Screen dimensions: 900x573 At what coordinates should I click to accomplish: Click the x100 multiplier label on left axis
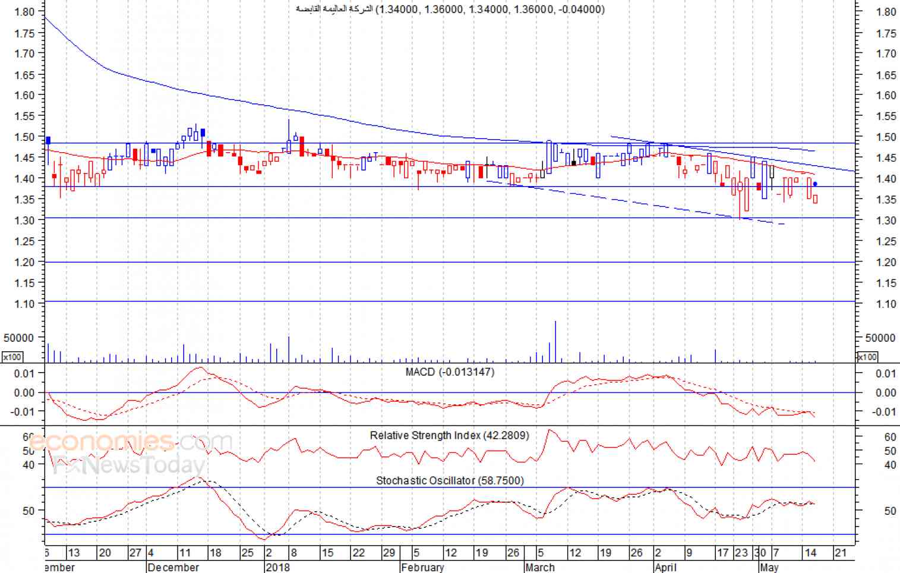(x=12, y=357)
